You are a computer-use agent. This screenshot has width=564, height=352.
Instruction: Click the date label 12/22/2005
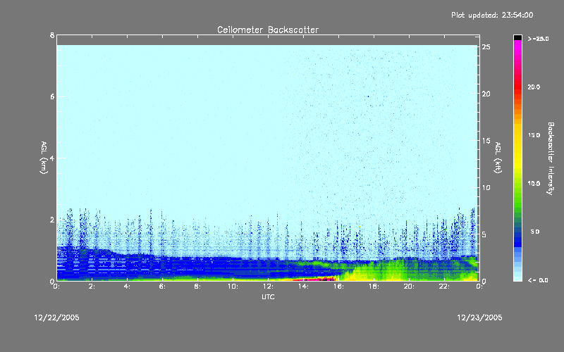(x=56, y=318)
